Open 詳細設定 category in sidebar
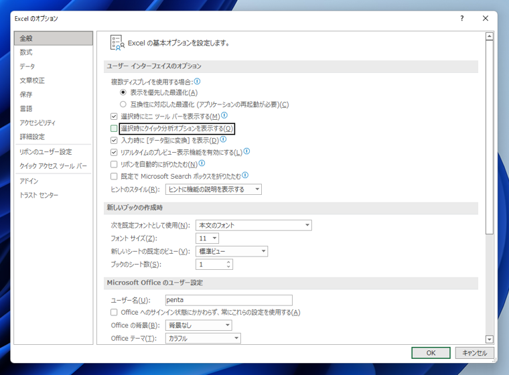Image resolution: width=509 pixels, height=375 pixels. (54, 137)
